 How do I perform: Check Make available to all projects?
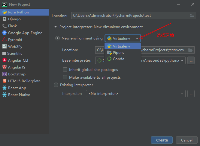point(65,77)
